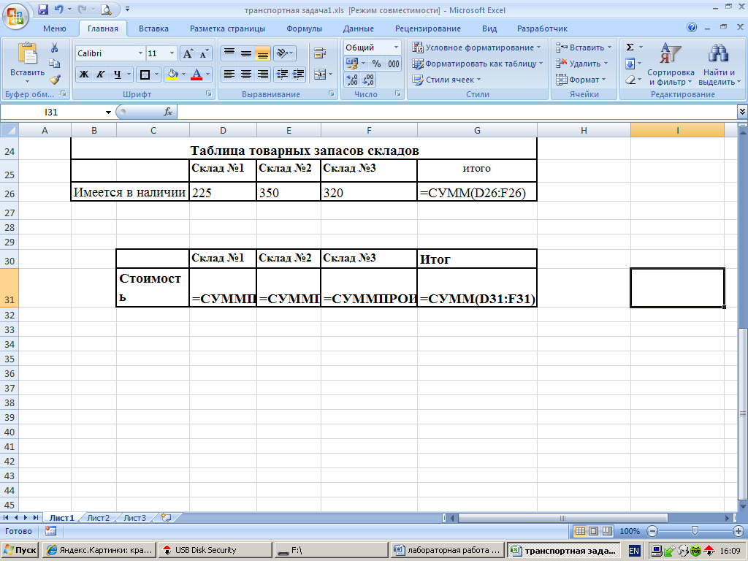Apply the cell borders button
The height and width of the screenshot is (561, 748).
[145, 75]
